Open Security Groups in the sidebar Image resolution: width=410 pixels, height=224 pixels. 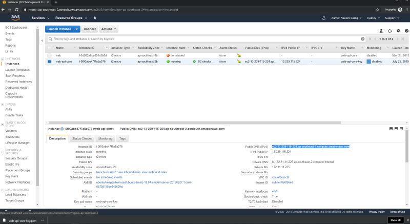[16, 158]
